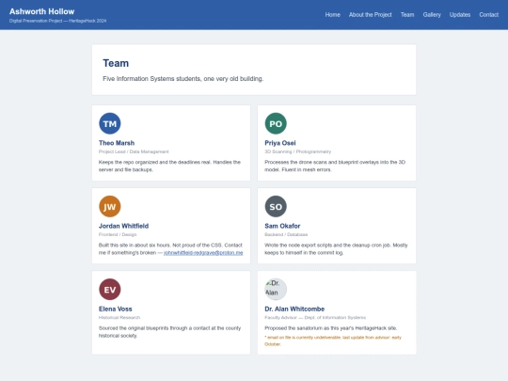Click Sam Okafor's bio about node export scripts
Screen dimensions: 508x381
click(336, 248)
